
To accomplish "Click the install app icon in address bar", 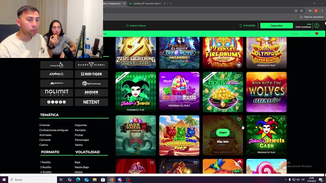I will tap(296, 11).
